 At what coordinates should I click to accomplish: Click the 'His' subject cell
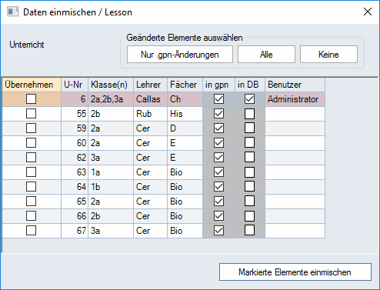click(185, 114)
